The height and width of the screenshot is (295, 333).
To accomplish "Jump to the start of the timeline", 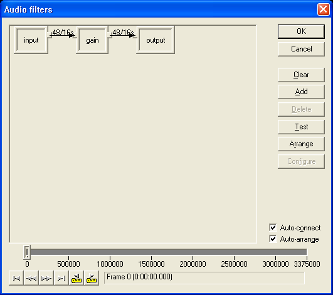I will 16,278.
